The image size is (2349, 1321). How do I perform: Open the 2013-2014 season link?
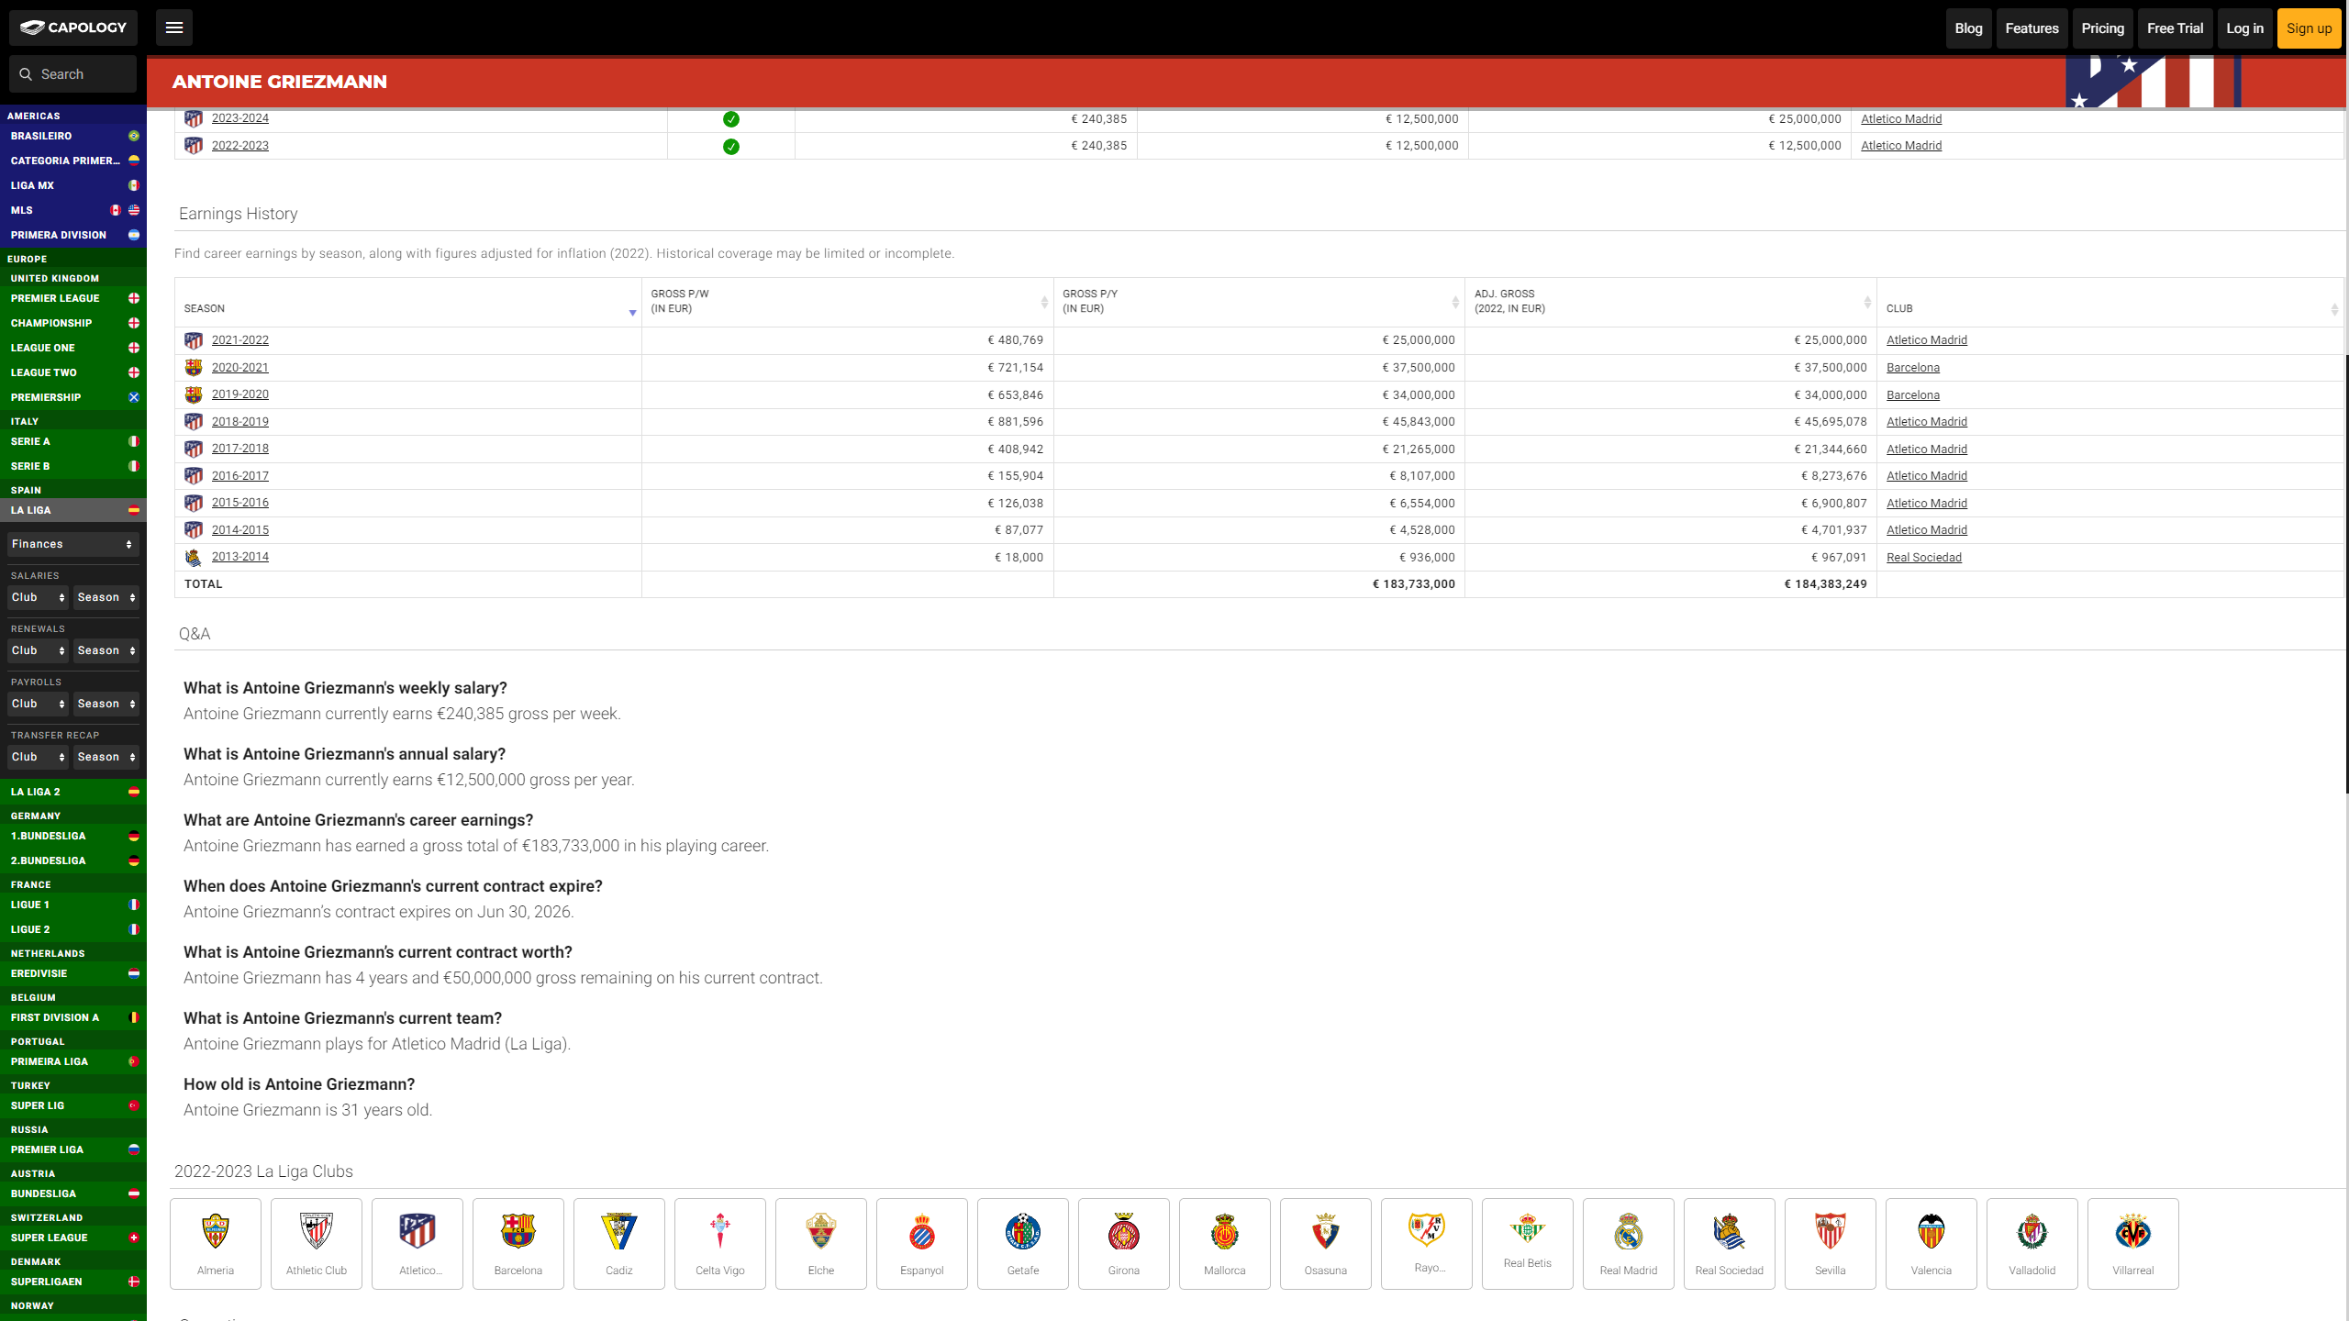click(240, 557)
